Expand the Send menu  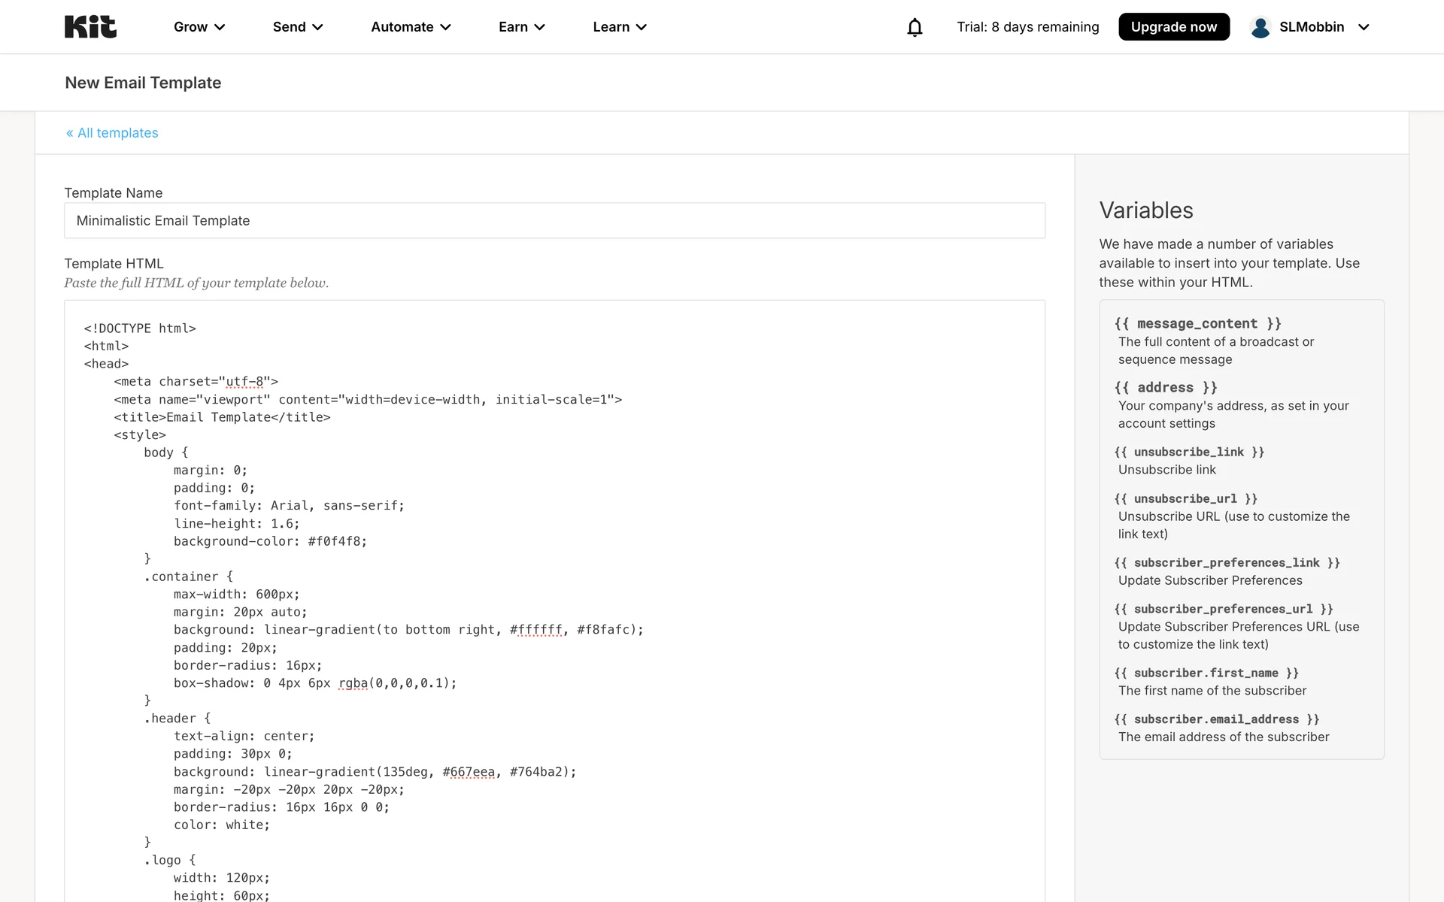[297, 27]
